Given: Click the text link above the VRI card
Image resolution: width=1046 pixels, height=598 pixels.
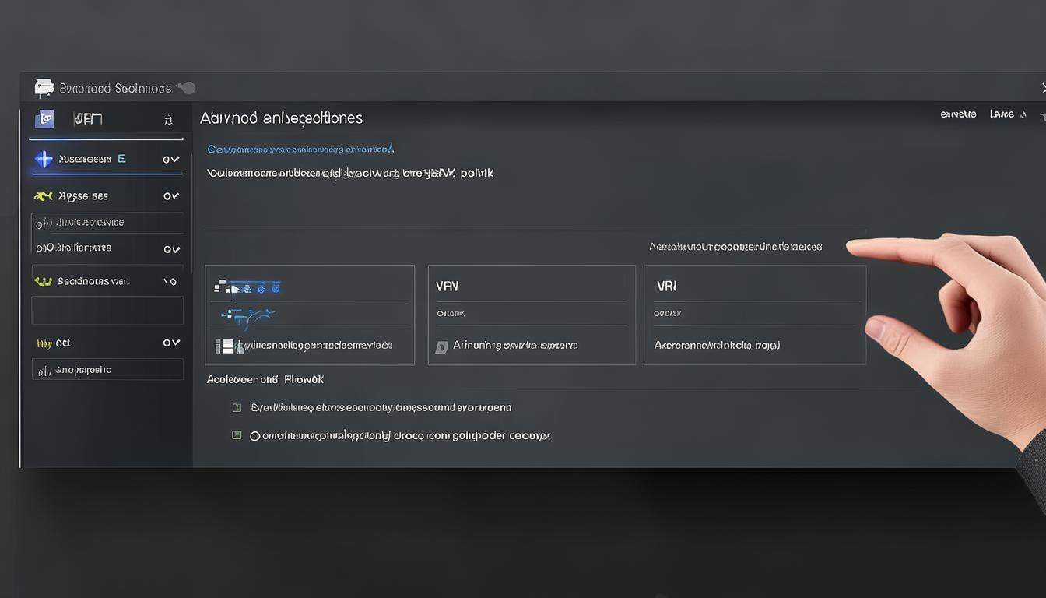Looking at the screenshot, I should [x=735, y=247].
